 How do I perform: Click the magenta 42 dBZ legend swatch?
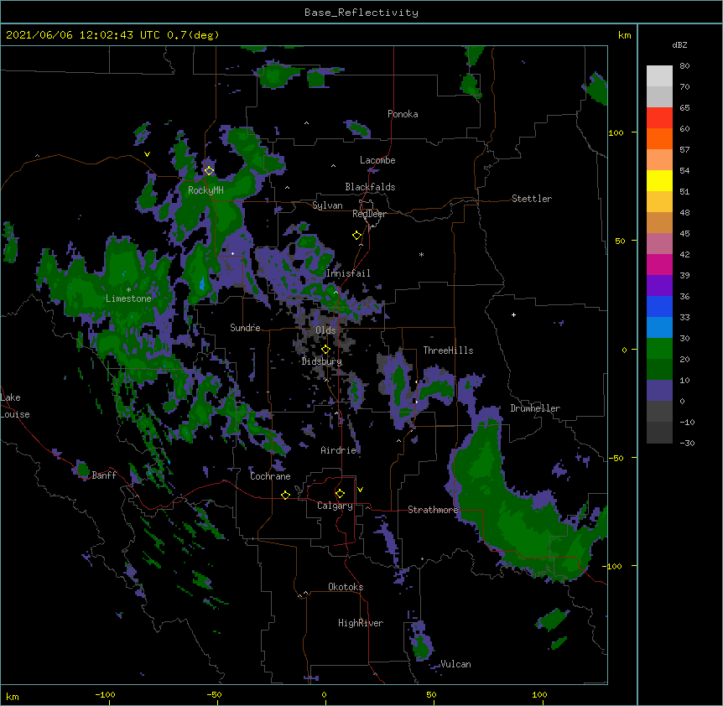pos(659,264)
